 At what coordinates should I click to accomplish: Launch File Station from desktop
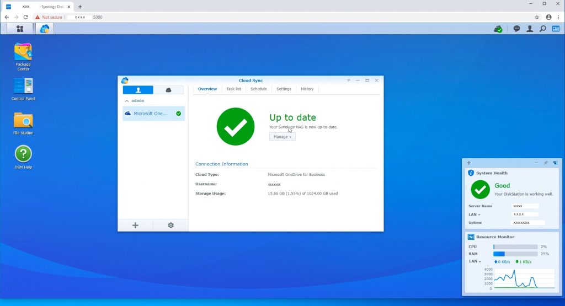(23, 124)
